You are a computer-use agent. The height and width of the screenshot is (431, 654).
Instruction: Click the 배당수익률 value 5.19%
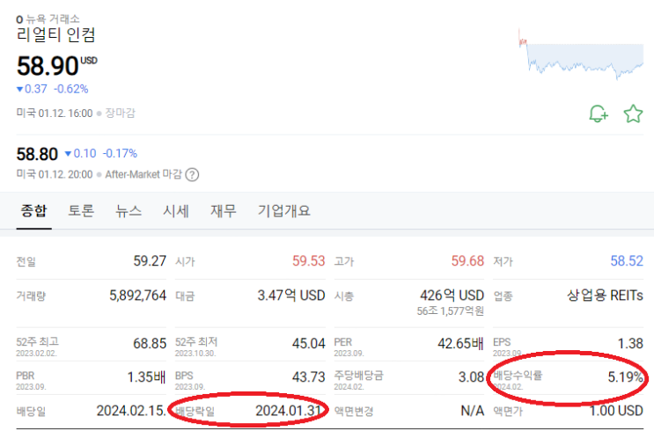(625, 377)
